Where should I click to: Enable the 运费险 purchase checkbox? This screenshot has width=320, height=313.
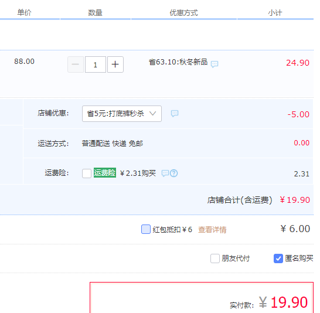click(x=87, y=173)
